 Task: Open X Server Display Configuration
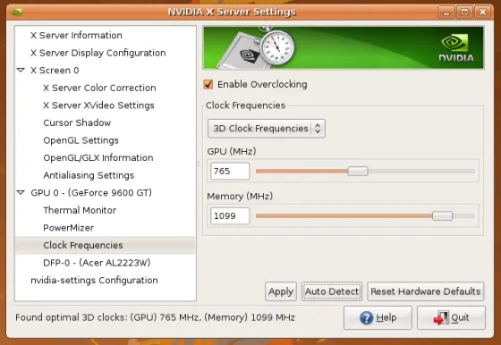click(98, 53)
